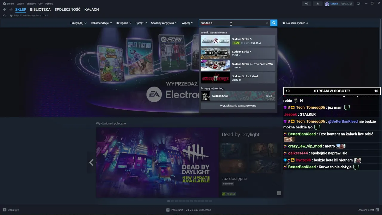This screenshot has height=215, width=382.
Task: Go forward with the forward arrow
Action: pyautogui.click(x=11, y=10)
